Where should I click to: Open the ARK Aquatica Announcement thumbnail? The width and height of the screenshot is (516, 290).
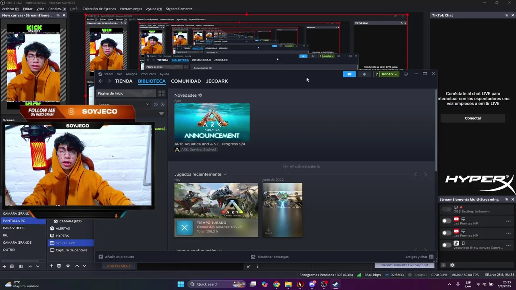tap(212, 122)
